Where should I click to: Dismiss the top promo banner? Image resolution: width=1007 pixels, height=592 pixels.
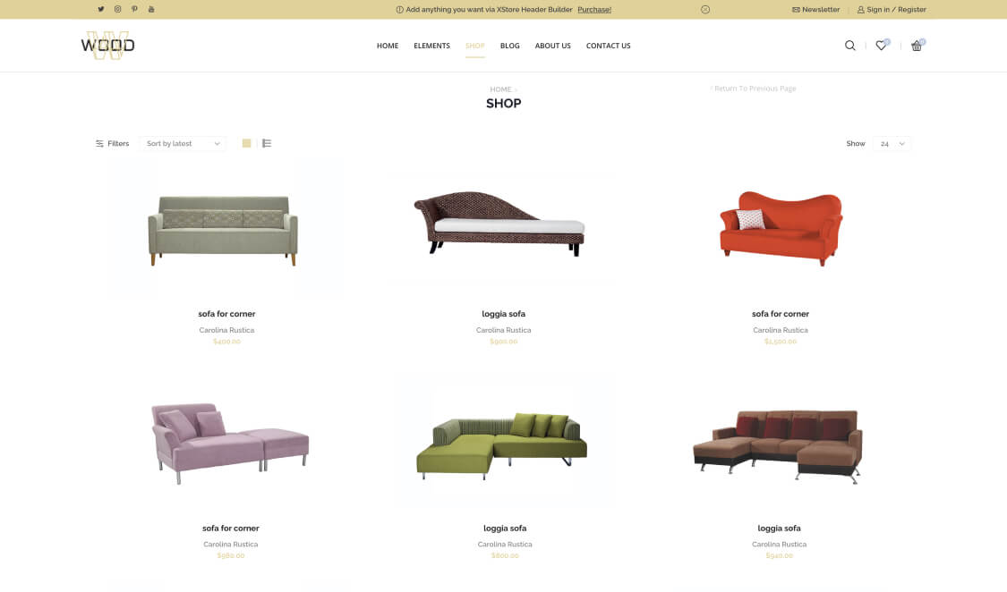(x=705, y=10)
